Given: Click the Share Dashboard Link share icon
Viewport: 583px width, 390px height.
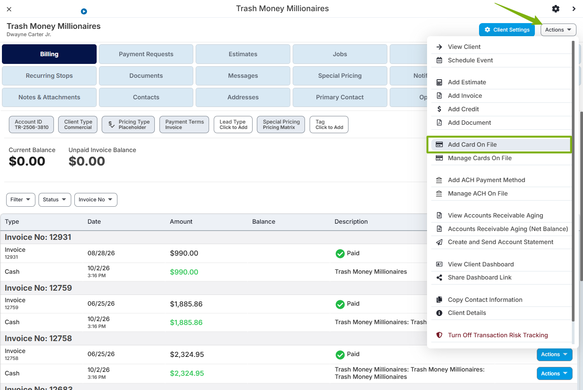Looking at the screenshot, I should [x=439, y=278].
